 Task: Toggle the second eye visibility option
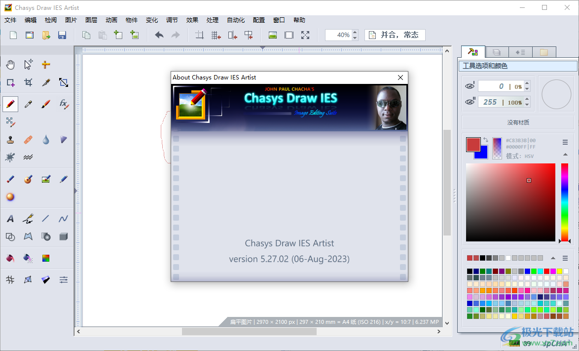(470, 102)
